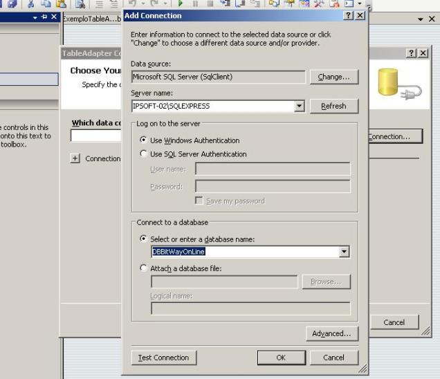
Task: Click the Copy toolbar icon
Action: (46, 3)
